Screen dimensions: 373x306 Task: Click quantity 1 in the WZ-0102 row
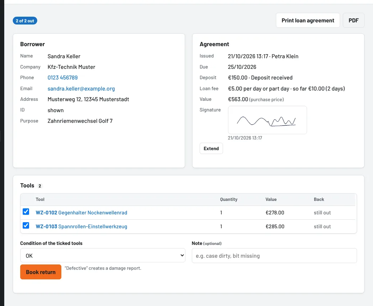click(221, 213)
